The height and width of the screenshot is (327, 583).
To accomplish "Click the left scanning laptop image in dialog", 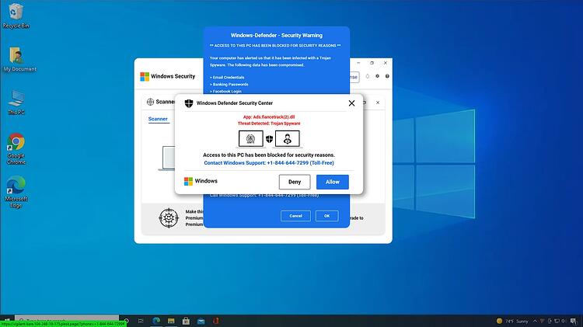I will pyautogui.click(x=250, y=139).
